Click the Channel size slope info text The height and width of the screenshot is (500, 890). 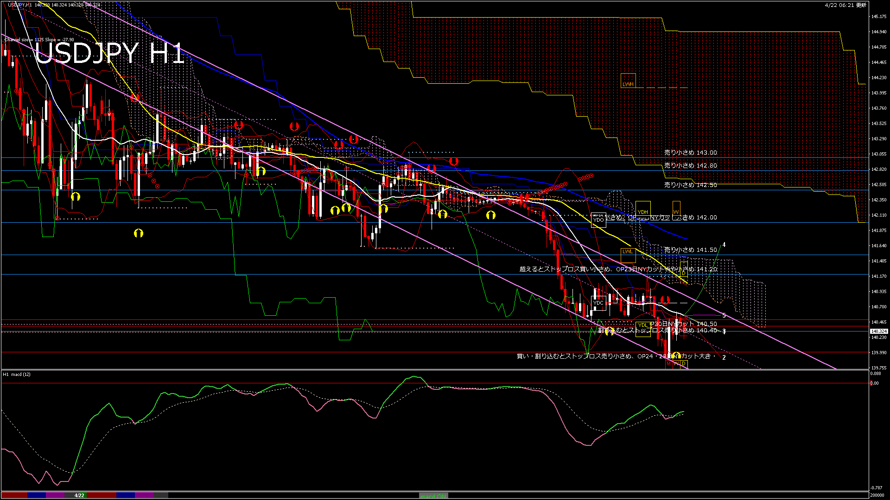(x=39, y=40)
